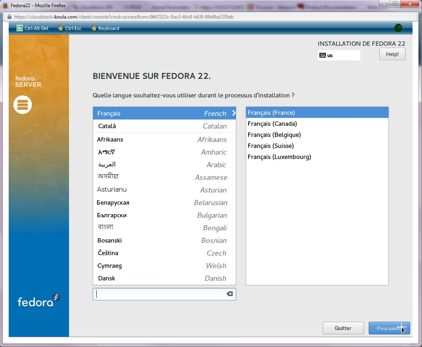Viewport: 422px width, 347px height.
Task: Select Français (Canada) from the locale list
Action: pos(273,123)
